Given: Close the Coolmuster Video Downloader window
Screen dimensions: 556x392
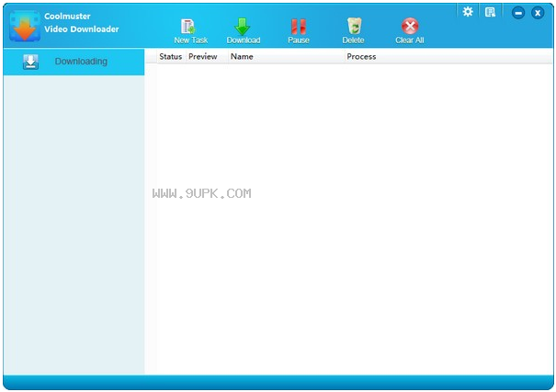Looking at the screenshot, I should 538,13.
